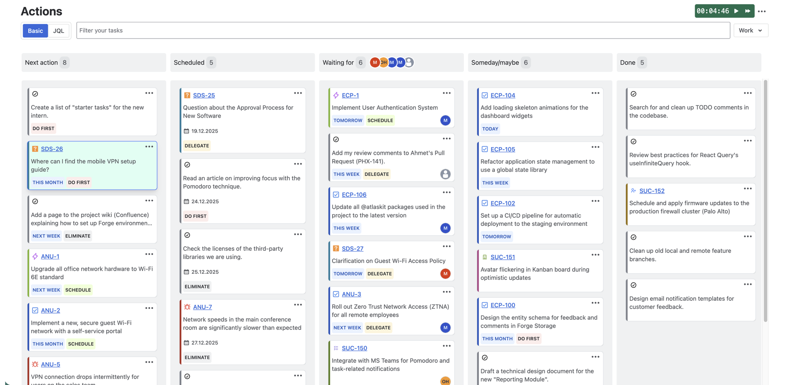Click the red M avatar in Waiting for header
Screen dimensions: 789x385
[x=375, y=62]
